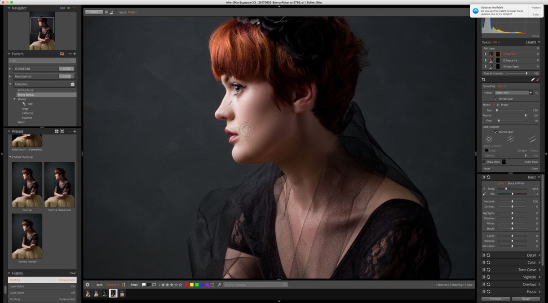Uncheck 'on new layer' below the Preset menu
The image size is (548, 303).
pos(496,98)
